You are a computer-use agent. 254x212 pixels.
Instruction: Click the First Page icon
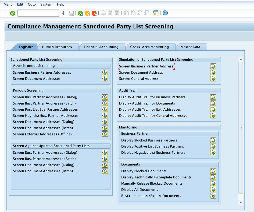click(126, 13)
